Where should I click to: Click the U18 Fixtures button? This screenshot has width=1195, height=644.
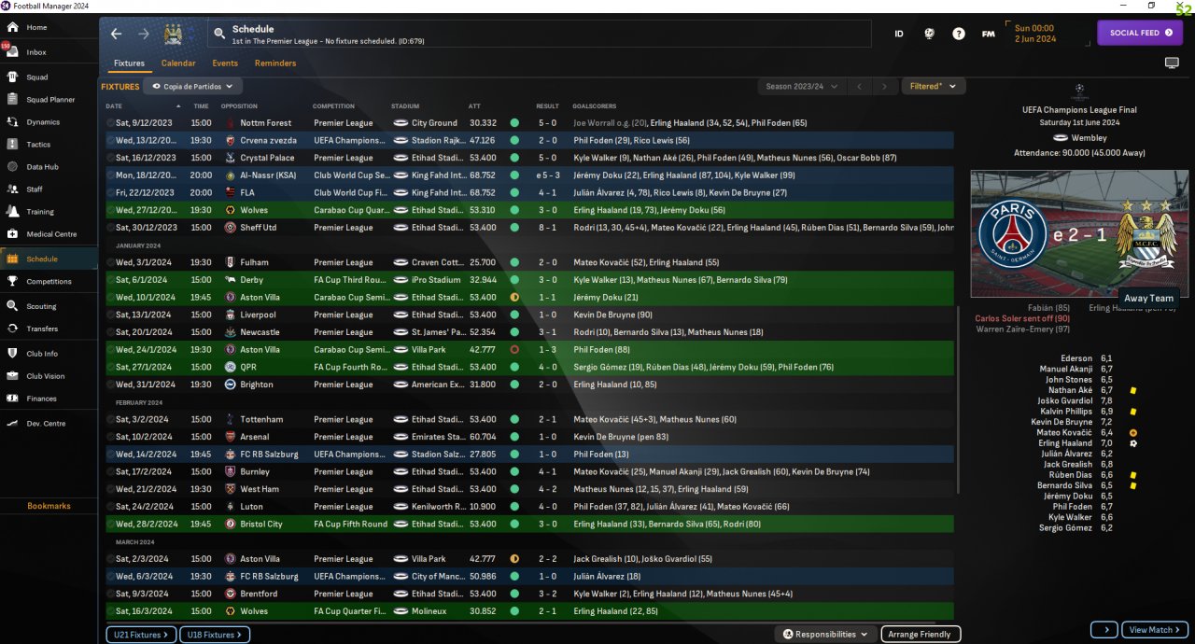[215, 635]
